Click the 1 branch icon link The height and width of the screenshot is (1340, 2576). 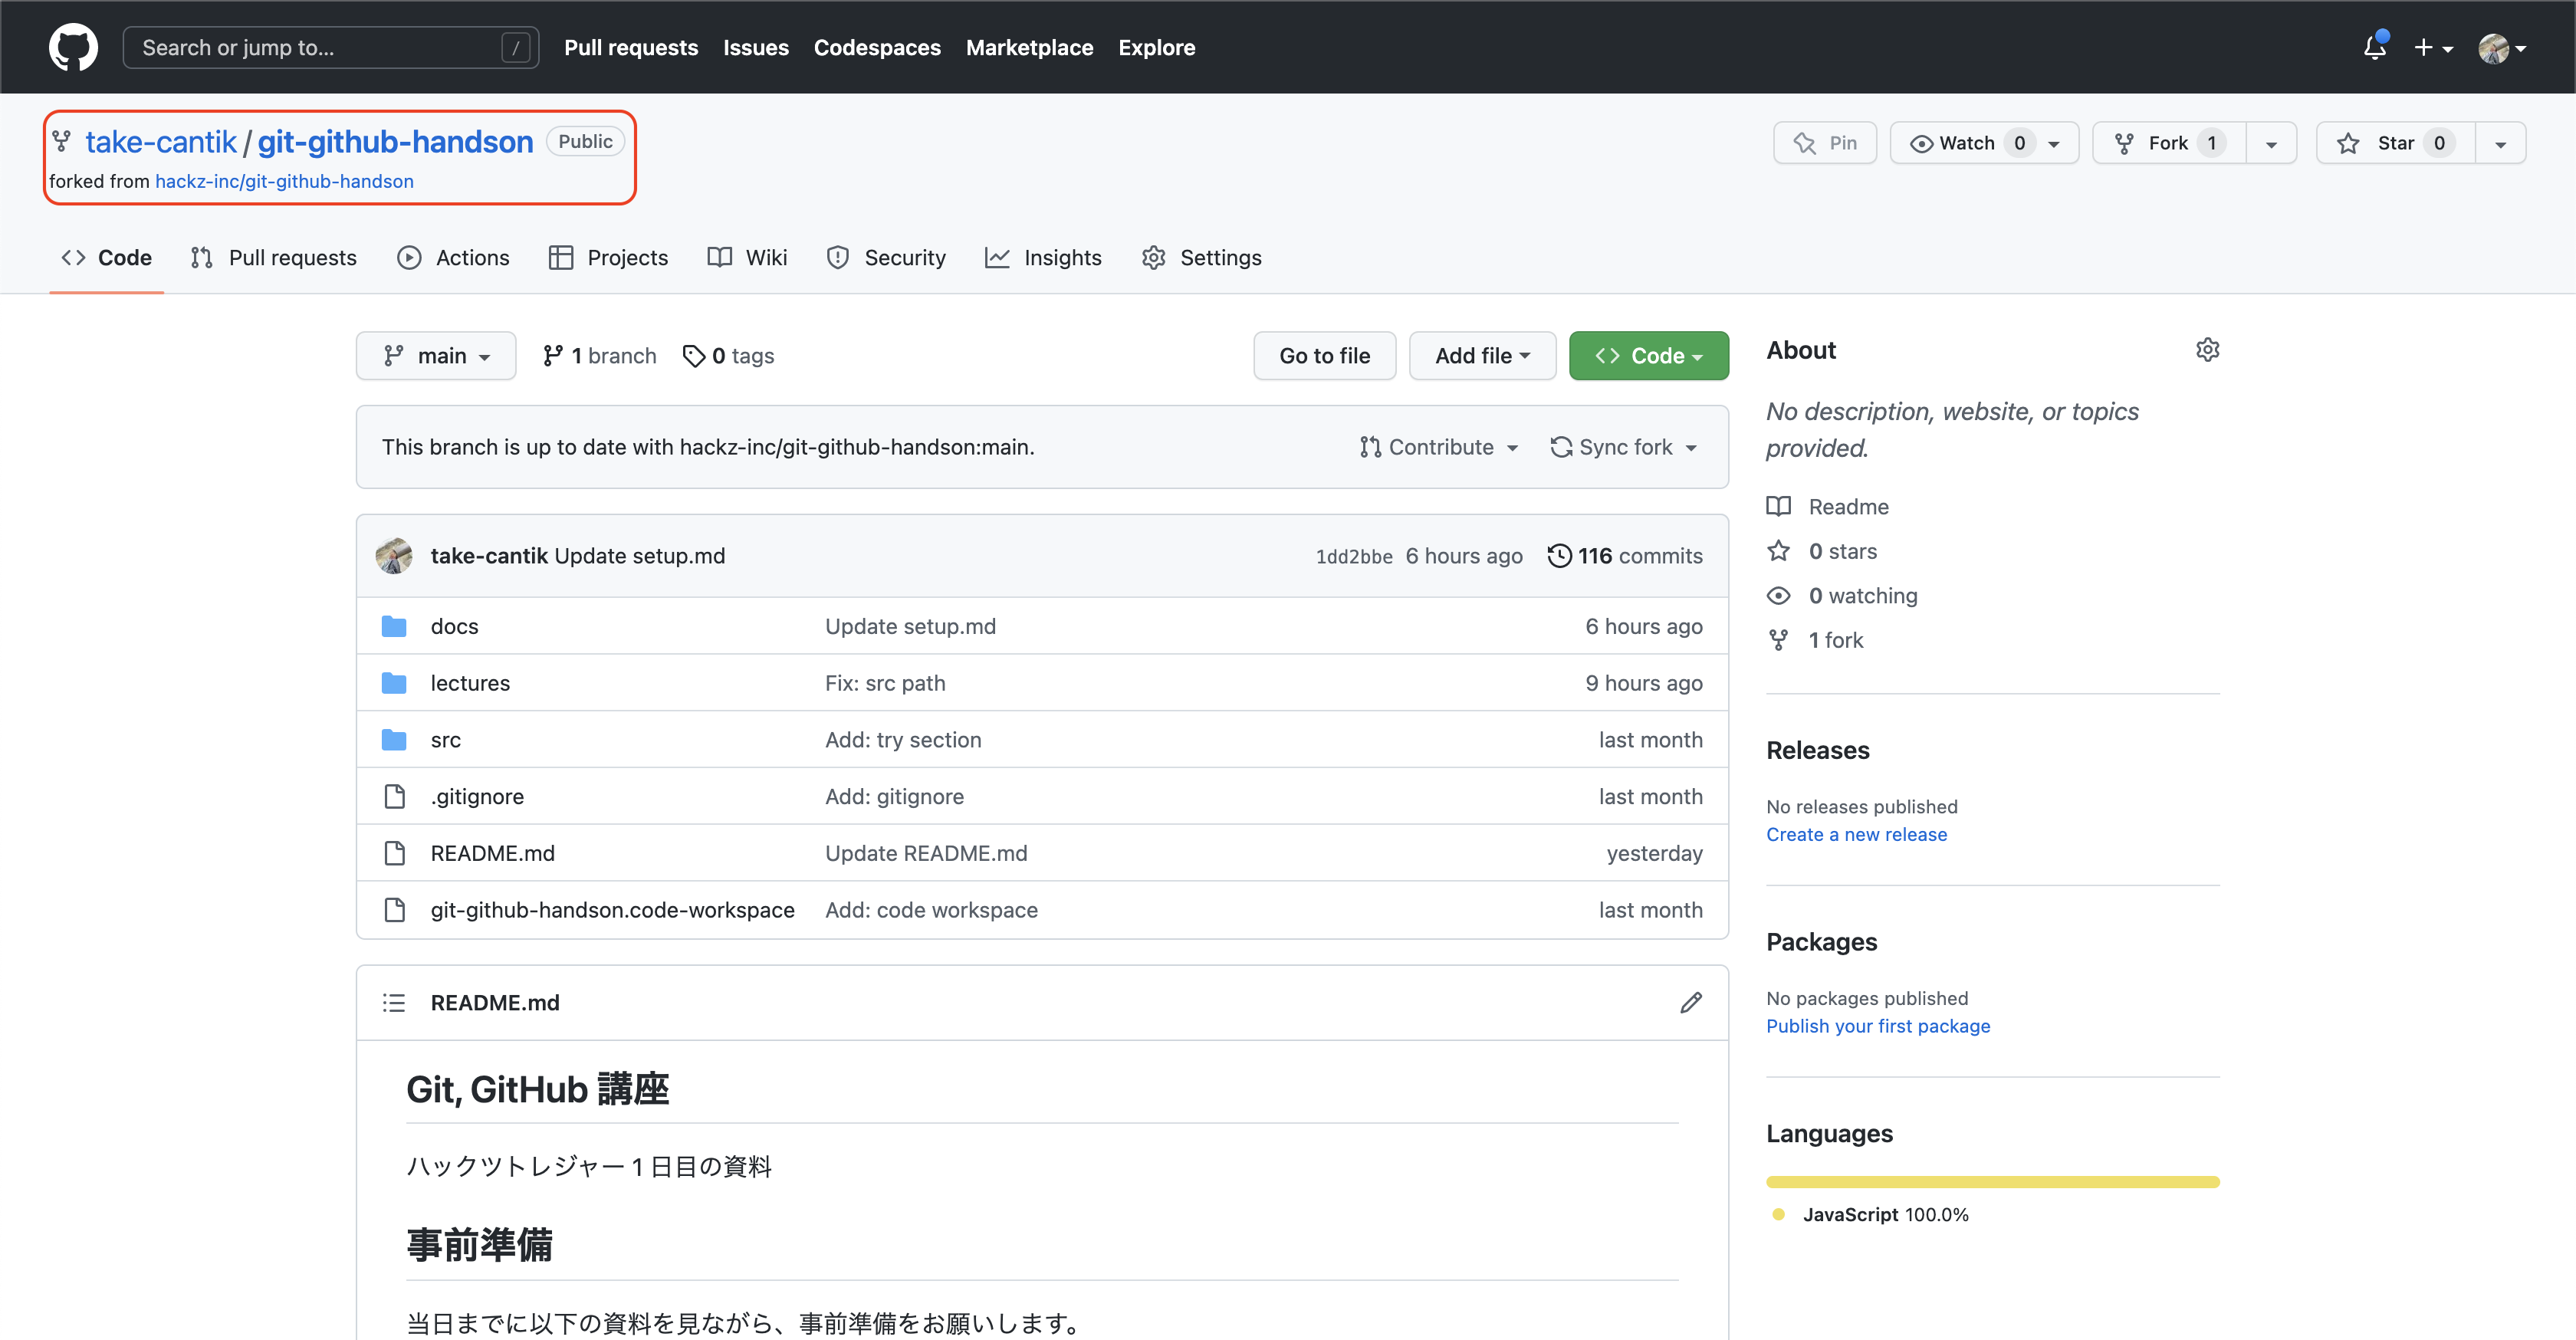[553, 356]
